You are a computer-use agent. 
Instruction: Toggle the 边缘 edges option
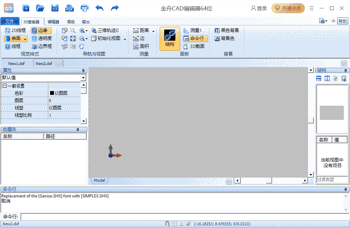point(41,30)
